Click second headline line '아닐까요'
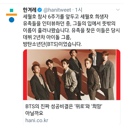This screenshot has width=124, height=125. [34, 113]
